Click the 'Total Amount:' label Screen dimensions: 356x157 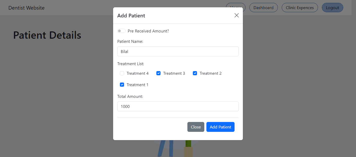pyautogui.click(x=130, y=96)
